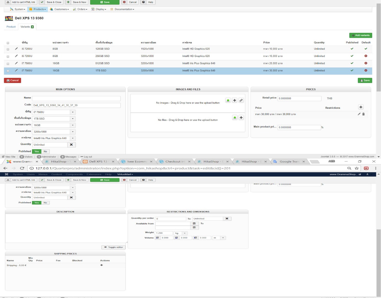Open the VirtueMart menu in Joomla bar
The height and width of the screenshot is (298, 381).
[125, 174]
